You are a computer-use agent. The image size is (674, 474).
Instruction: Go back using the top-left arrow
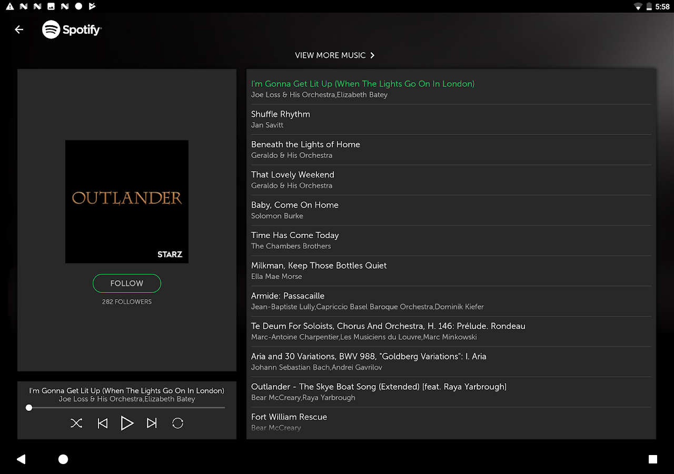coord(19,29)
